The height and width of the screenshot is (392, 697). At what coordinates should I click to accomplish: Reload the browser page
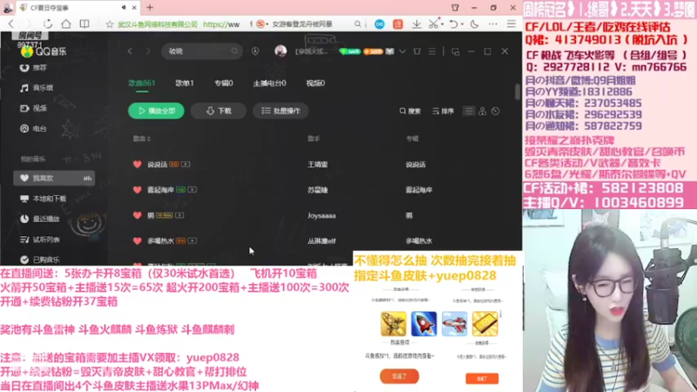pos(48,24)
